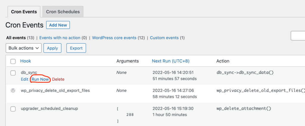Image resolution: width=305 pixels, height=126 pixels.
Task: Sort the table by Hook column
Action: click(26, 61)
